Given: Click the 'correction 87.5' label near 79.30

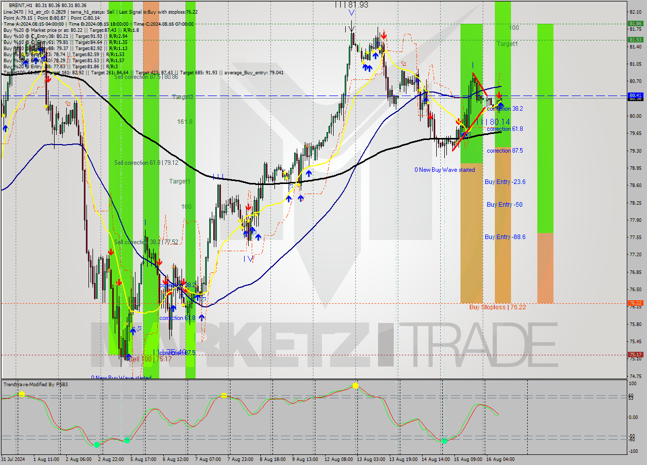Looking at the screenshot, I should (x=505, y=151).
